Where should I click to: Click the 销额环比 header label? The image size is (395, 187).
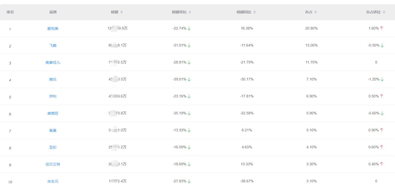point(179,12)
